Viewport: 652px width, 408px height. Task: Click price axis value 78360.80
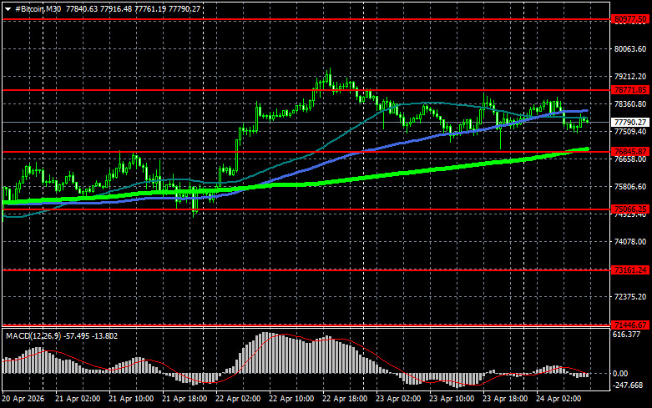click(x=630, y=103)
